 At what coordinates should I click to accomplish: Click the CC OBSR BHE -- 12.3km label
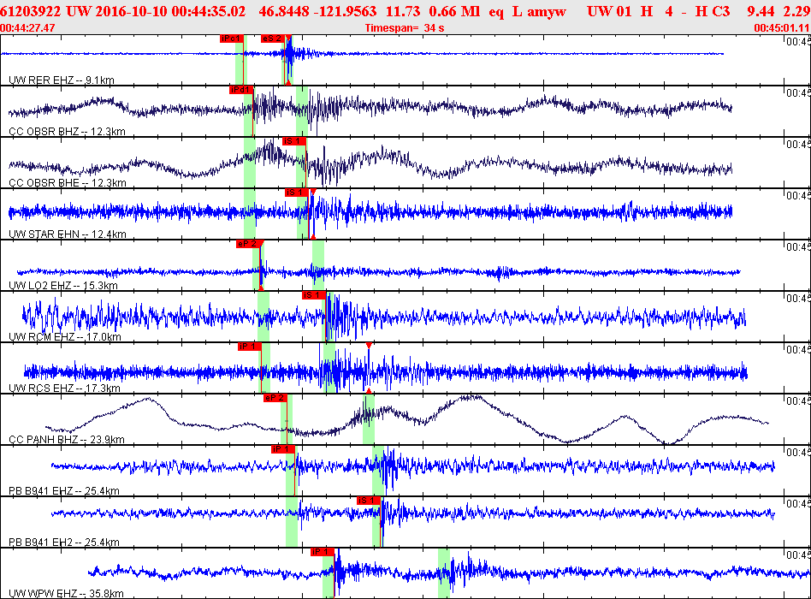pyautogui.click(x=68, y=182)
